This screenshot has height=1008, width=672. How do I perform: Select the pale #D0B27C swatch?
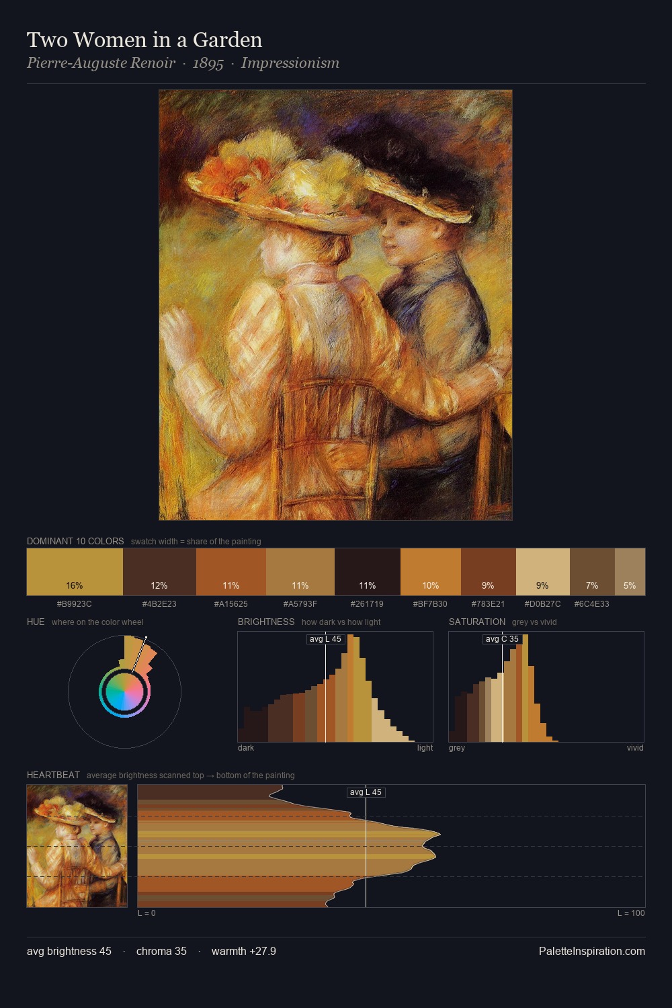[543, 572]
